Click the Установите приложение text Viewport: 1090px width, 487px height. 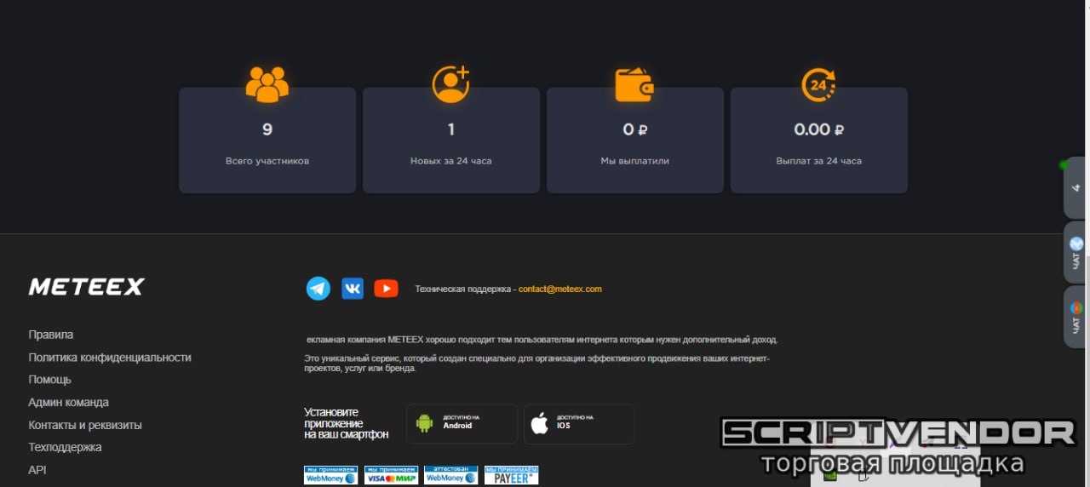(x=347, y=423)
